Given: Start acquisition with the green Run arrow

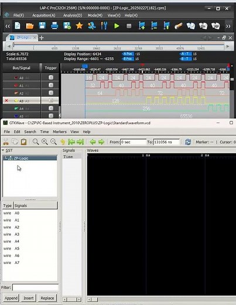Looking at the screenshot, I should [117, 26].
